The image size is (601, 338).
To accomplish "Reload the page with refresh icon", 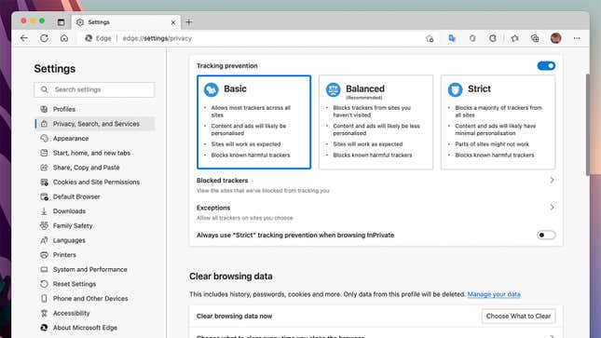I will coord(44,38).
